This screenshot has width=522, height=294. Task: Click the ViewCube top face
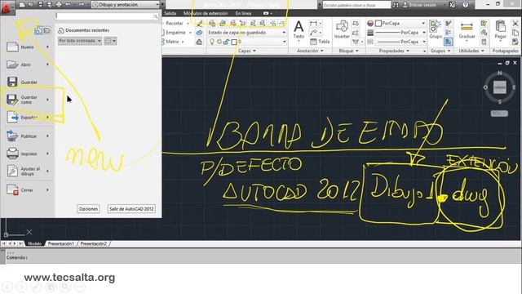[x=500, y=87]
